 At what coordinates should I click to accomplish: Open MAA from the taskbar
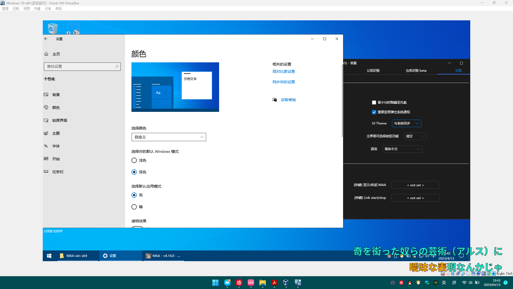point(163,256)
